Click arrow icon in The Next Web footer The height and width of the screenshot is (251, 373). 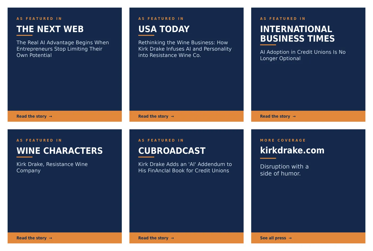click(51, 117)
